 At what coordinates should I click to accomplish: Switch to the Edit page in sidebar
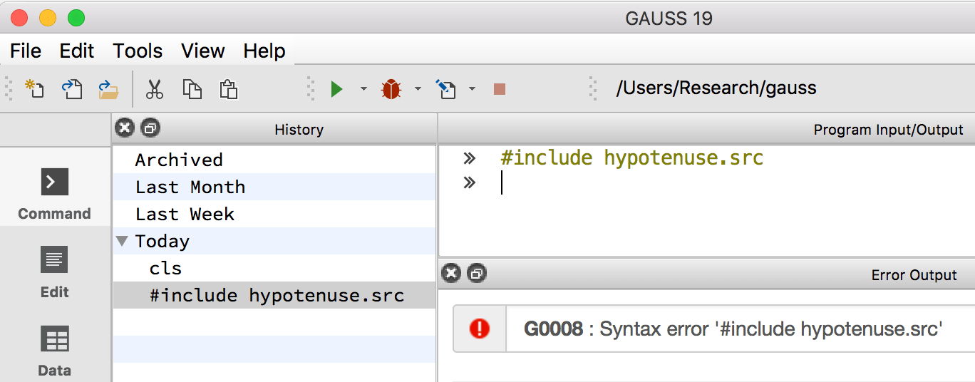coord(55,272)
